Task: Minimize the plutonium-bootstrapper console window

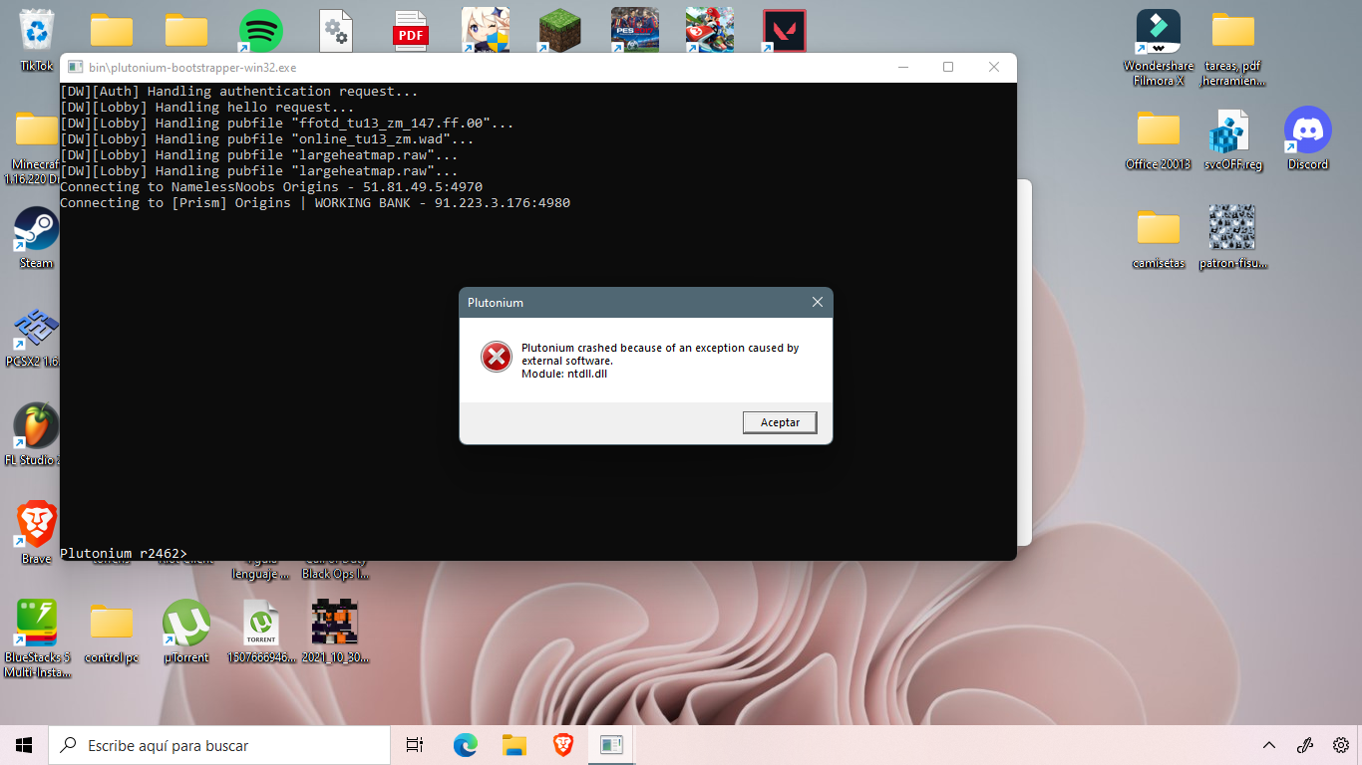Action: [902, 67]
